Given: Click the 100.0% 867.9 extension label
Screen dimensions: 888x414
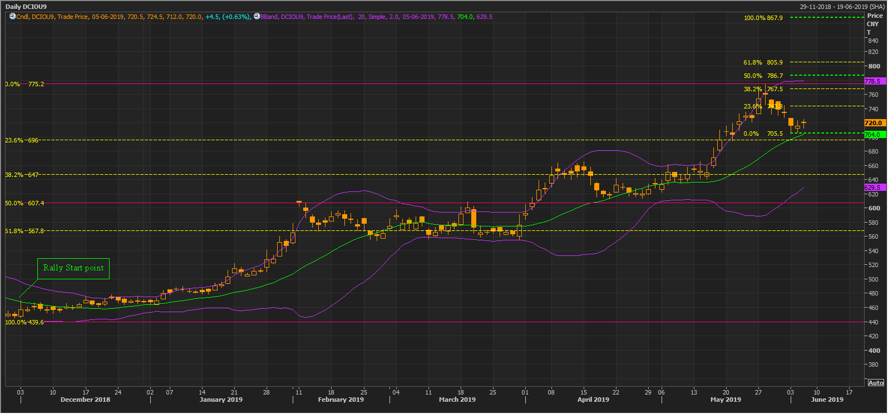Looking at the screenshot, I should [x=763, y=18].
